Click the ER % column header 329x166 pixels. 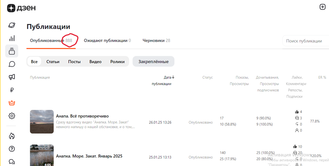coord(322,78)
